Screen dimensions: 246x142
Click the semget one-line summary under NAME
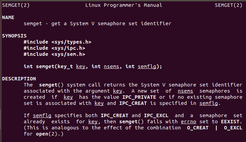[x=97, y=23]
